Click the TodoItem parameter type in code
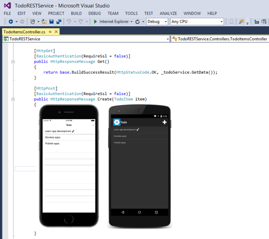The height and width of the screenshot is (239, 269). [x=124, y=99]
